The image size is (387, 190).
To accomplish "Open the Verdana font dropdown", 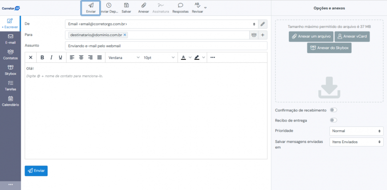I will click(124, 57).
